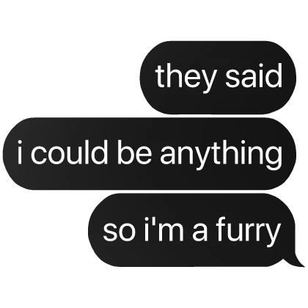Click the letter "a" before "furry"

199,231
